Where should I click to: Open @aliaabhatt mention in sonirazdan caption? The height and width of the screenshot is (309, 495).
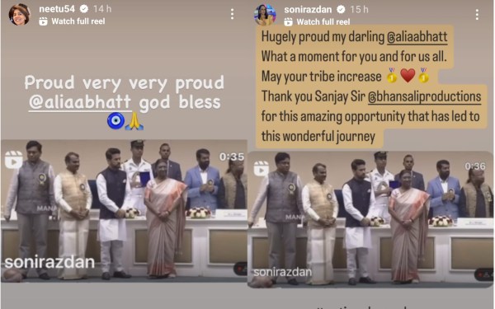point(417,37)
